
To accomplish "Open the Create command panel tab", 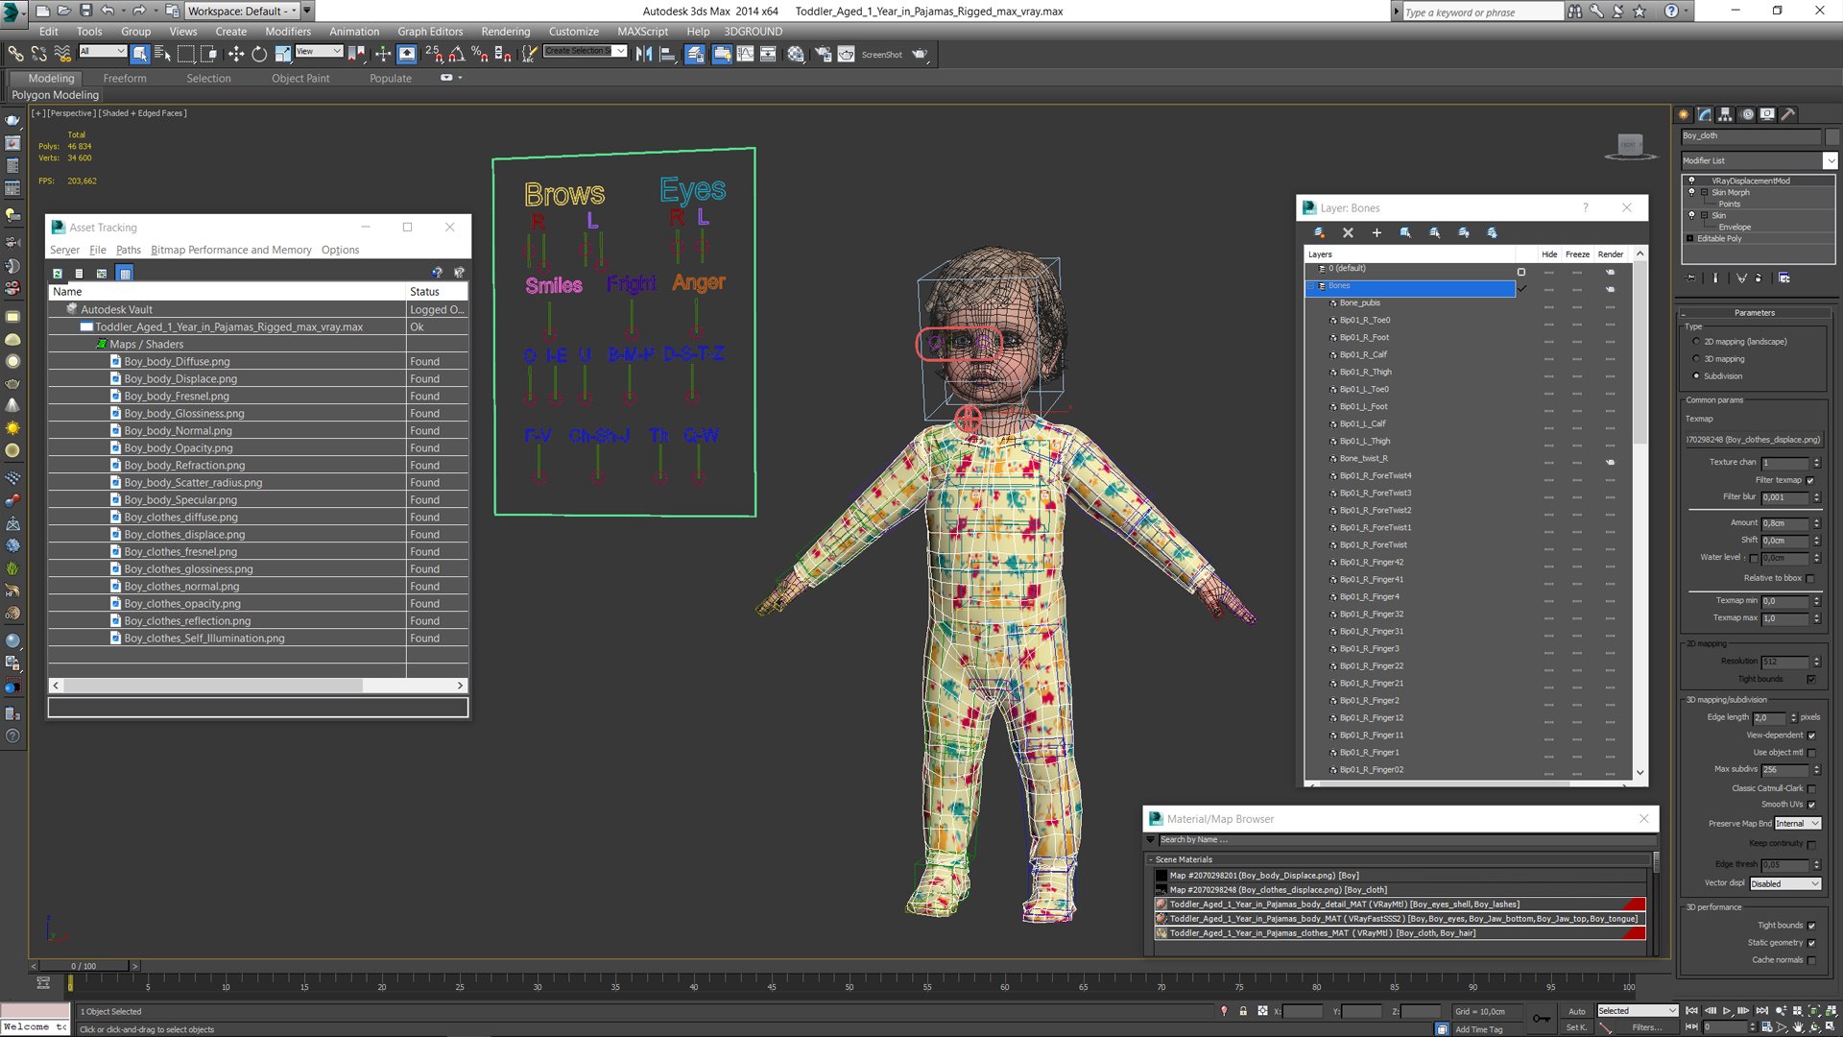I will pos(1684,114).
